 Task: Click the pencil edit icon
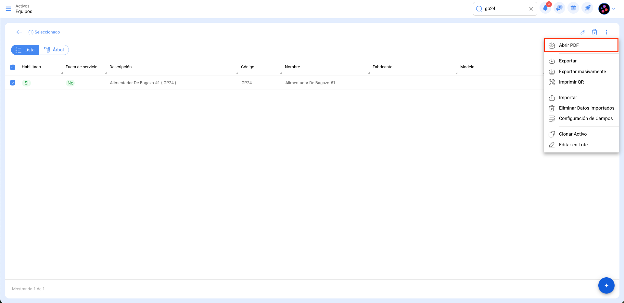coord(583,32)
